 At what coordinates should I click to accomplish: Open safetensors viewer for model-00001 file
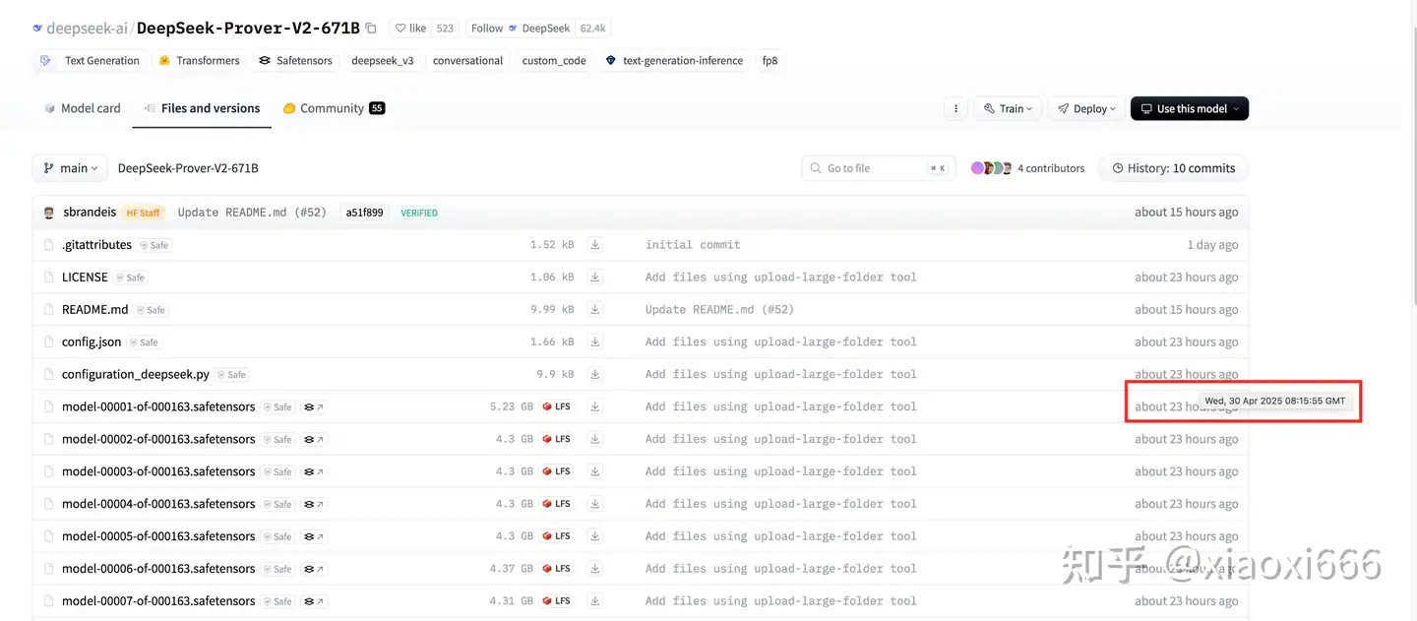[313, 407]
